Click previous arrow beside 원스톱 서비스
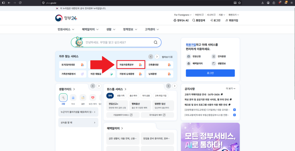This screenshot has height=151, width=295. [x=169, y=86]
